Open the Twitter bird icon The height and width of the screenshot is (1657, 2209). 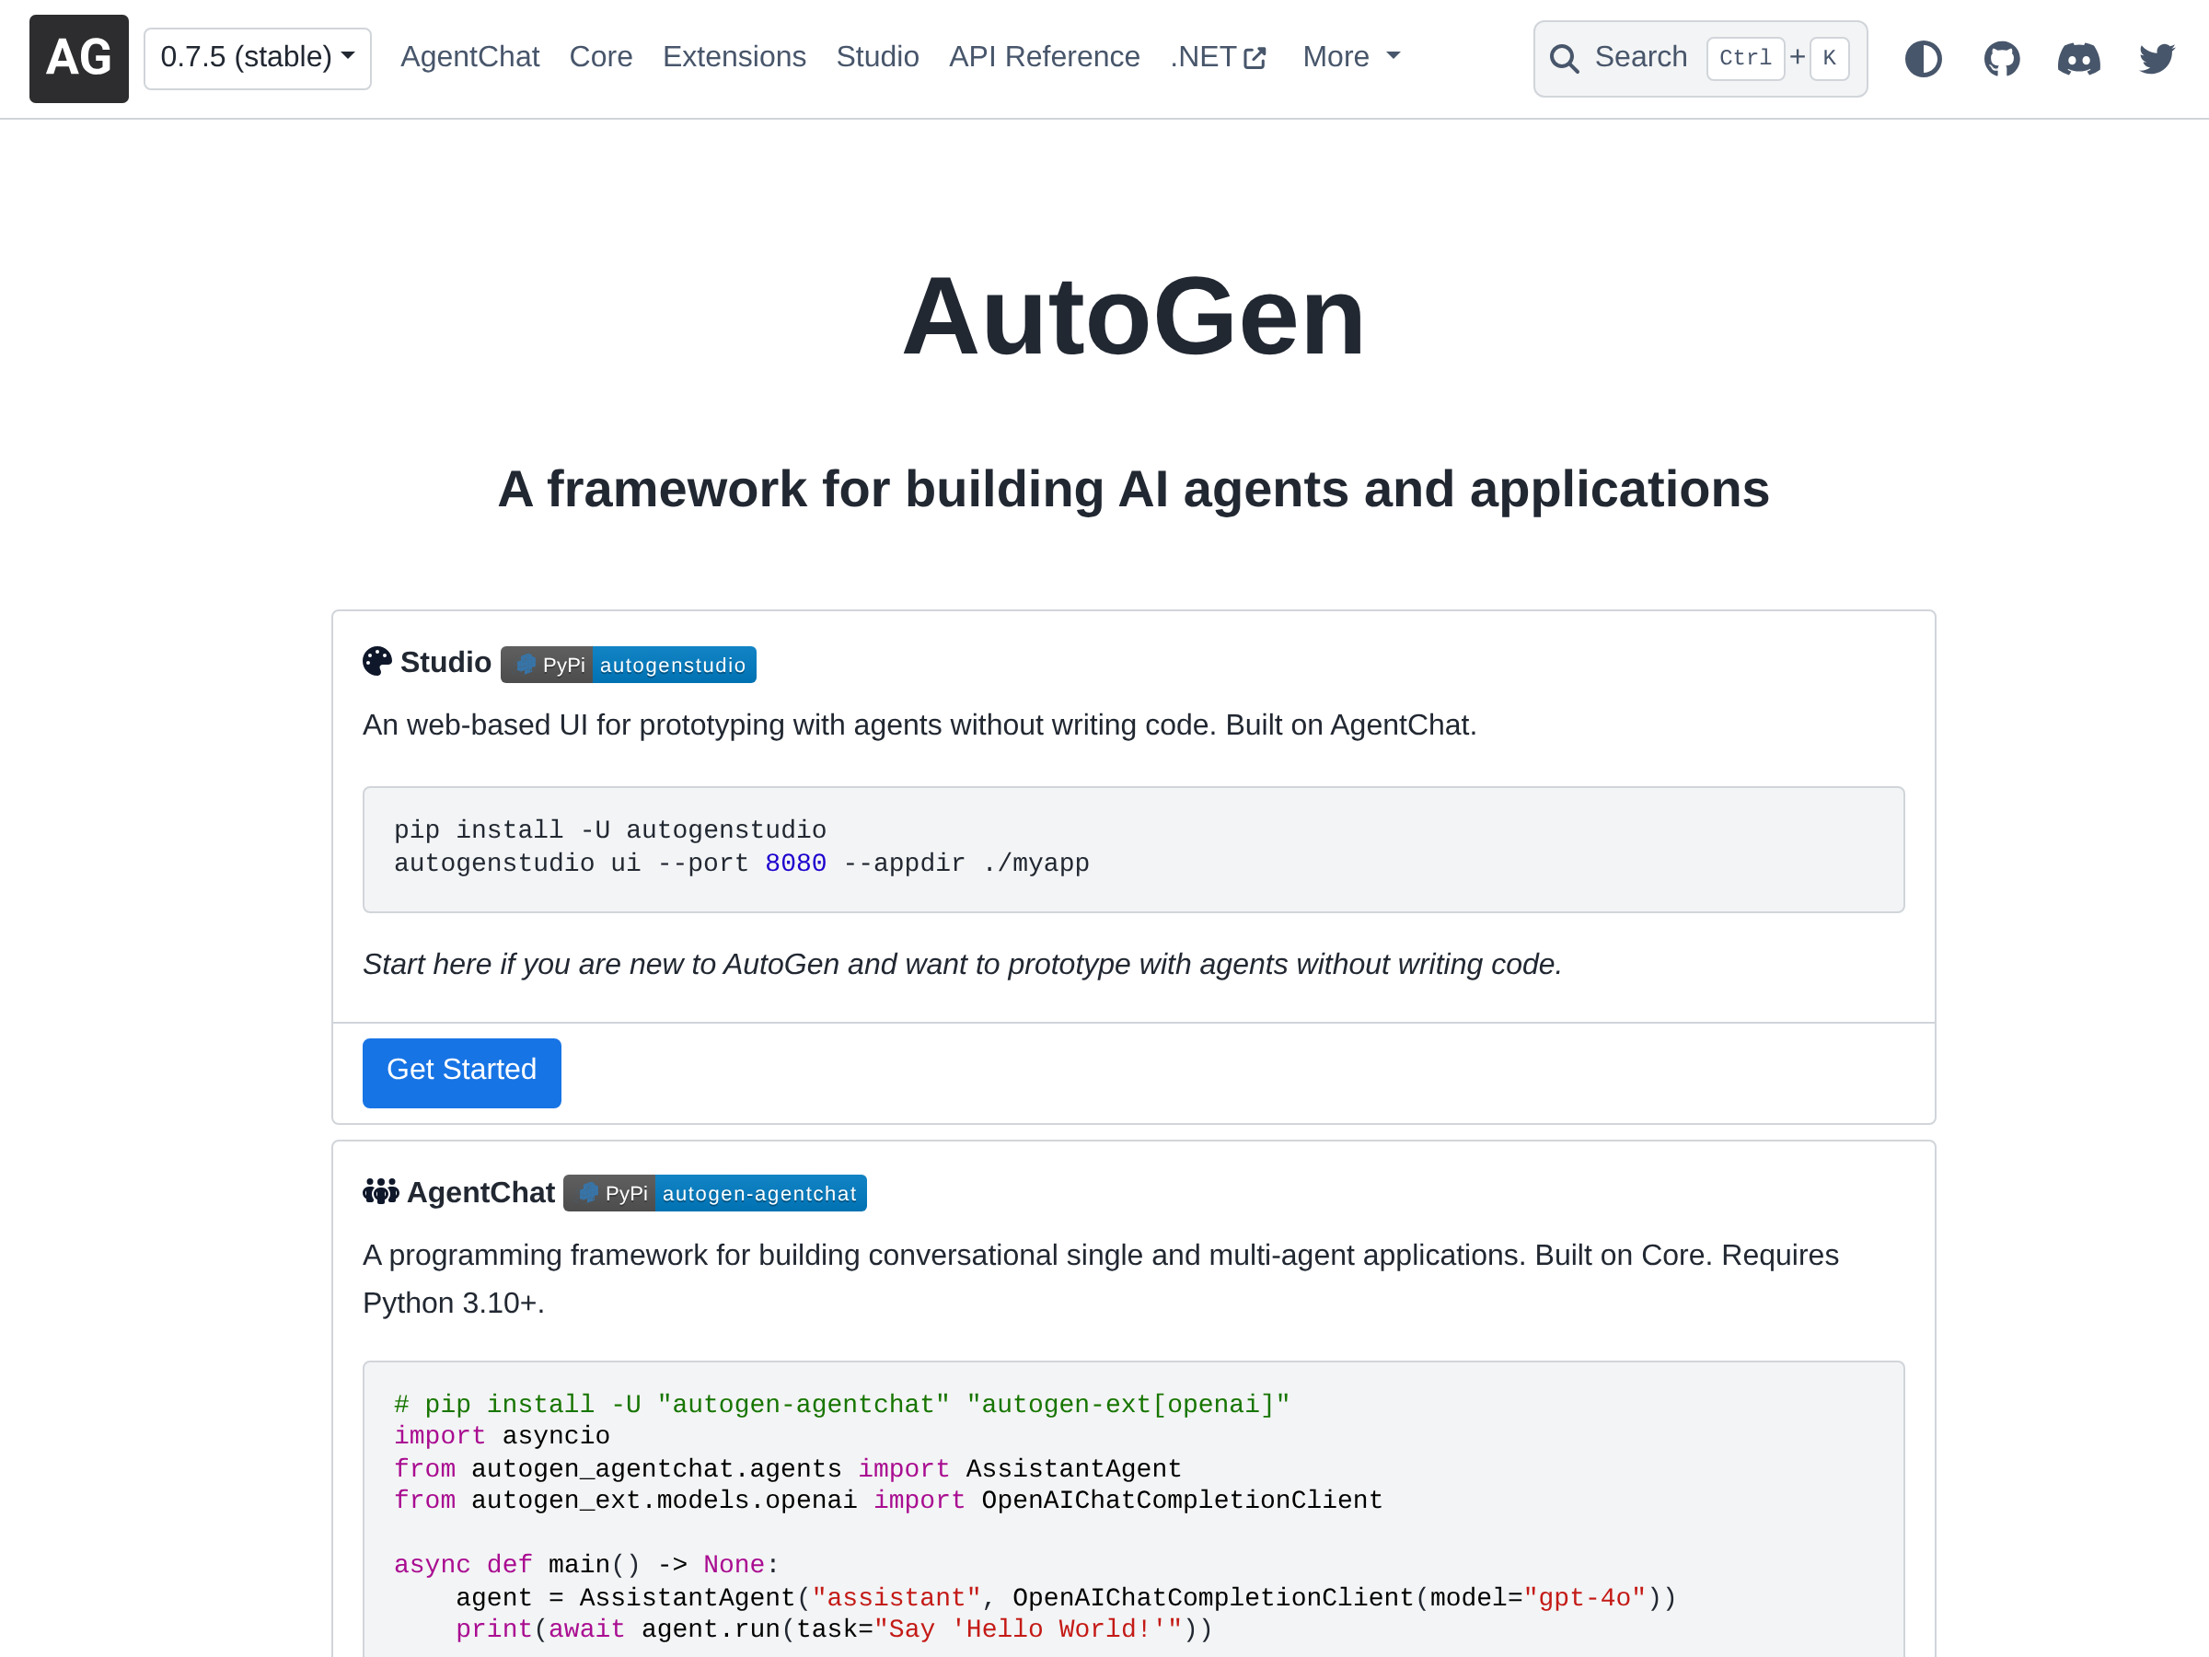click(x=2156, y=58)
